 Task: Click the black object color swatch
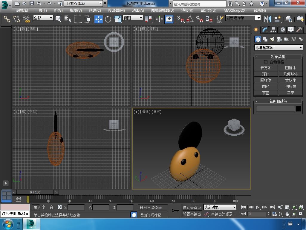(x=299, y=108)
